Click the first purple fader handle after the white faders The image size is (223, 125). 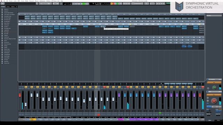[x=119, y=95]
